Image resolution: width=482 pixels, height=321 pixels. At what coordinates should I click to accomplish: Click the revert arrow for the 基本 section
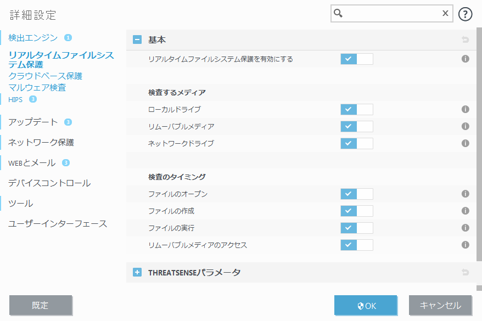coord(464,40)
